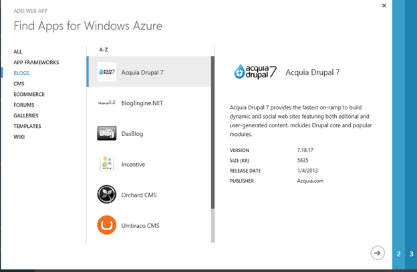417x272 pixels.
Task: Click the version value 7.18.17
Action: (x=305, y=150)
